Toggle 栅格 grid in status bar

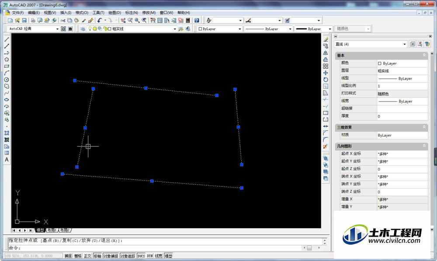(78, 256)
